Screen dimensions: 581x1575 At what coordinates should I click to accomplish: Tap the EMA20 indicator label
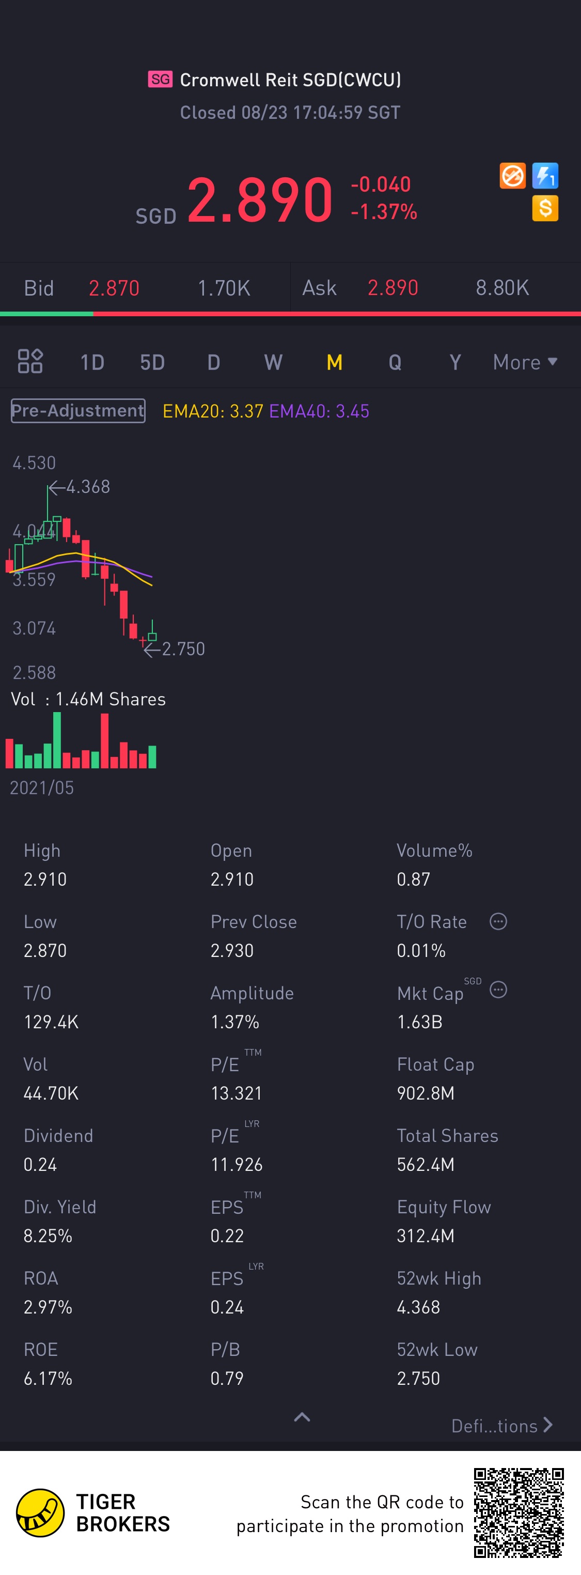(x=213, y=411)
